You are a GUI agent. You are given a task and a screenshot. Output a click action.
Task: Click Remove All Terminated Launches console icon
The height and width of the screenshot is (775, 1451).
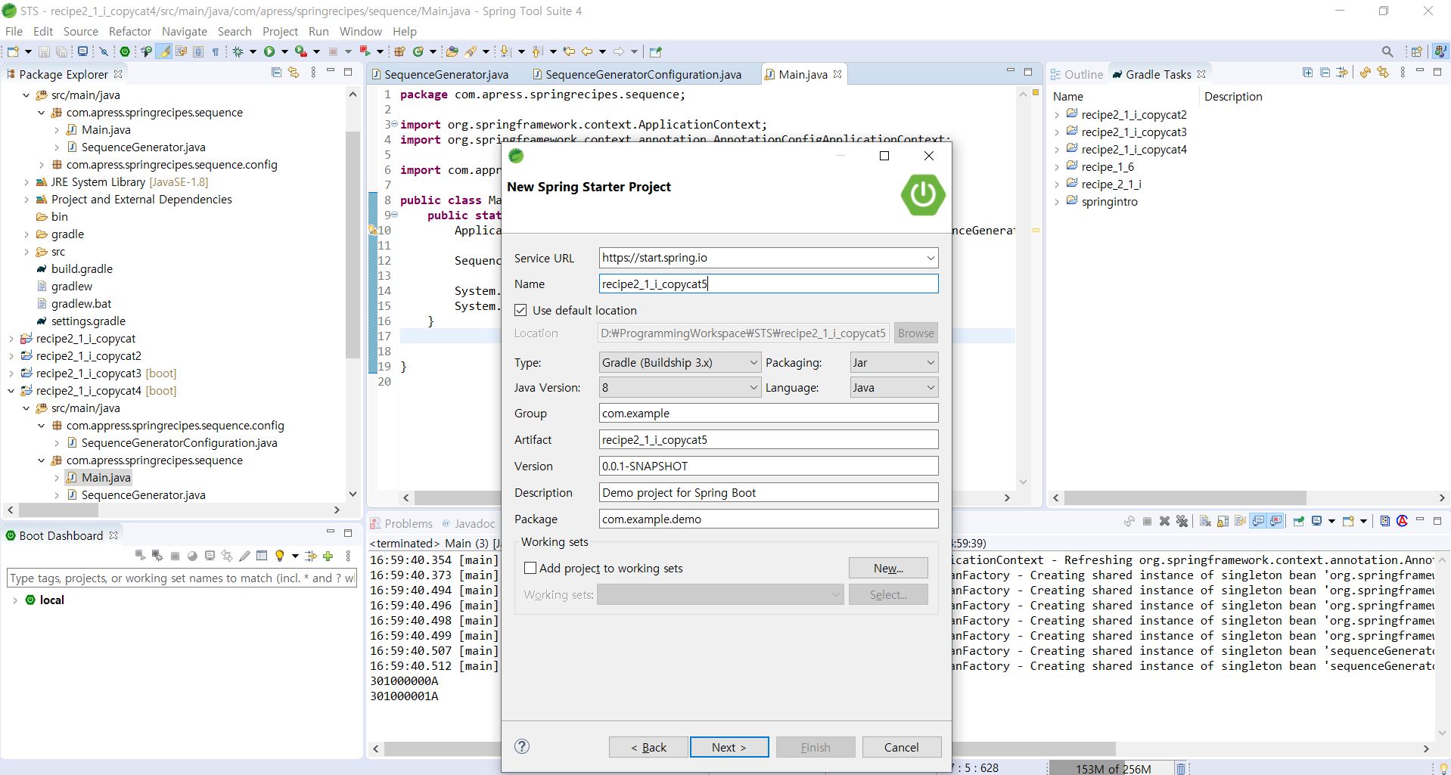[1182, 521]
